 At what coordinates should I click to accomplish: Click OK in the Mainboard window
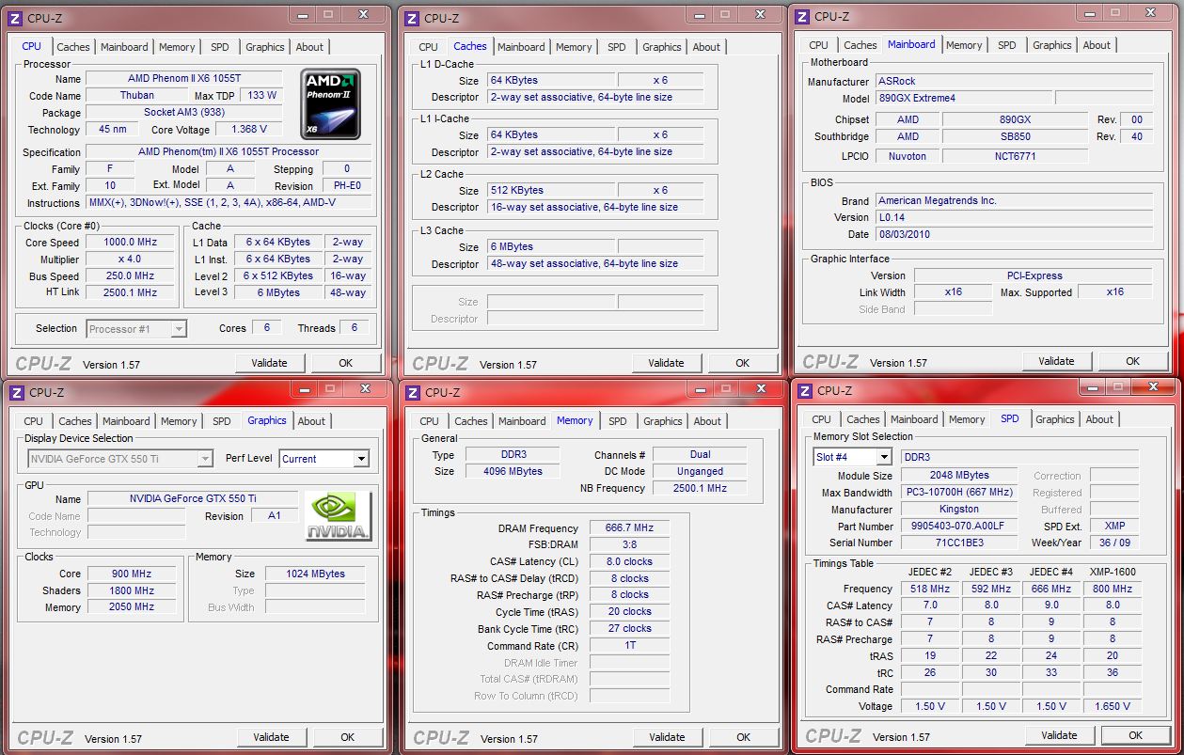pyautogui.click(x=1132, y=361)
